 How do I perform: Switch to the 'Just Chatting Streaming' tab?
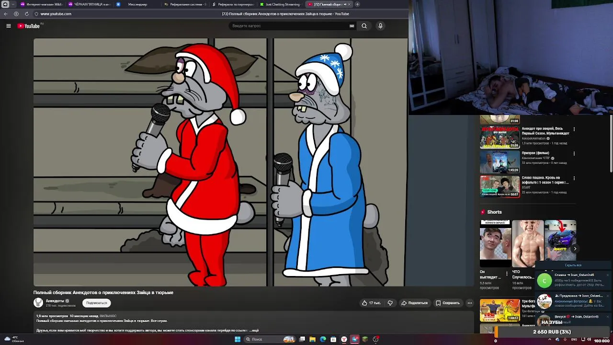(281, 4)
